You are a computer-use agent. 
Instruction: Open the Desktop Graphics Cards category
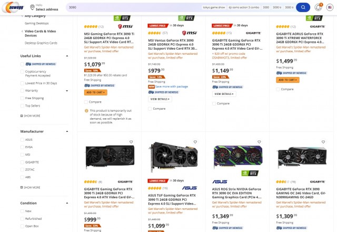tap(41, 43)
